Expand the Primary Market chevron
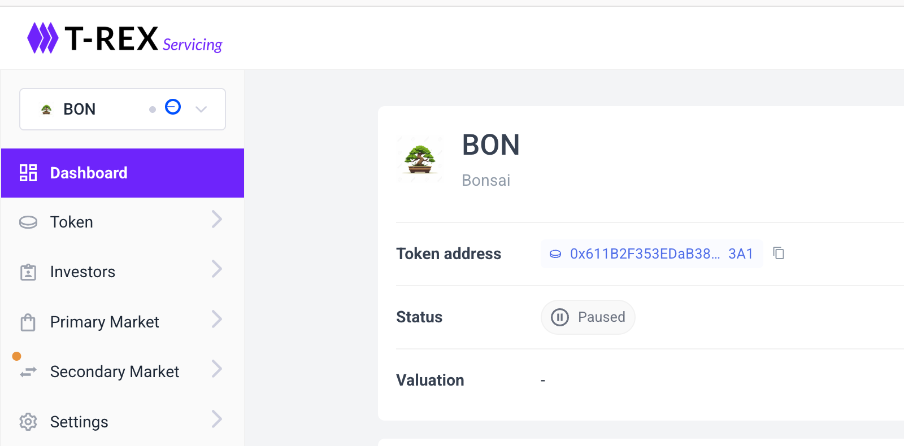Image resolution: width=904 pixels, height=446 pixels. [x=217, y=320]
